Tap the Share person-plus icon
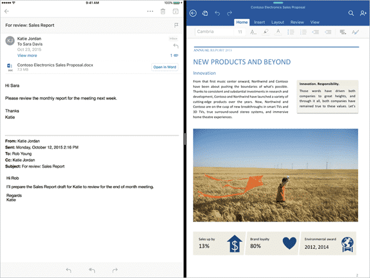 coord(363,12)
